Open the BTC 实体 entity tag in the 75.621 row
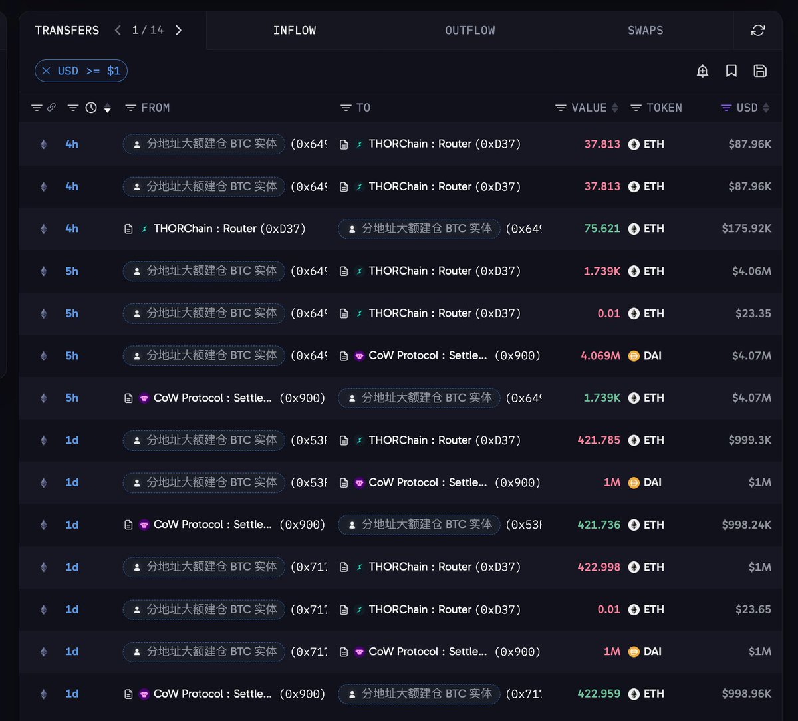This screenshot has height=721, width=798. tap(419, 229)
